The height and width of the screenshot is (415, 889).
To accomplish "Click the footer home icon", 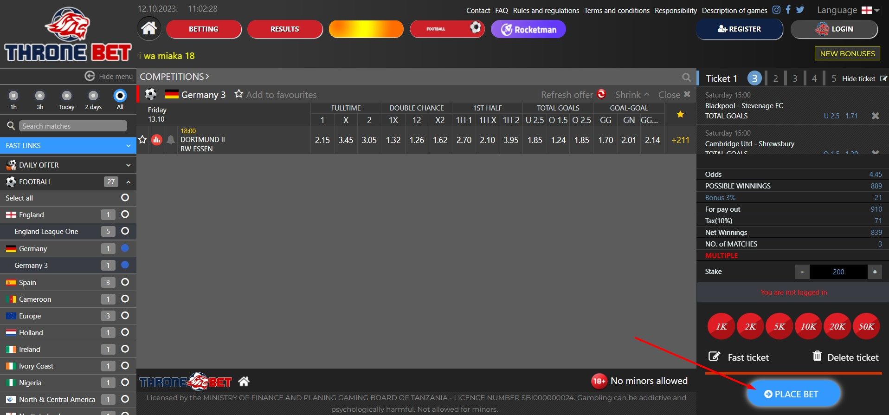I will tap(244, 382).
